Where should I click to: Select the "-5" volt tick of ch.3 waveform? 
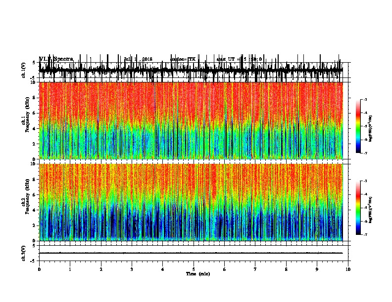33,261
